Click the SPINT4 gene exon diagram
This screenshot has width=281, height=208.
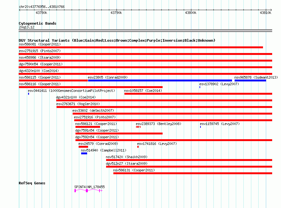pyautogui.click(x=88, y=191)
